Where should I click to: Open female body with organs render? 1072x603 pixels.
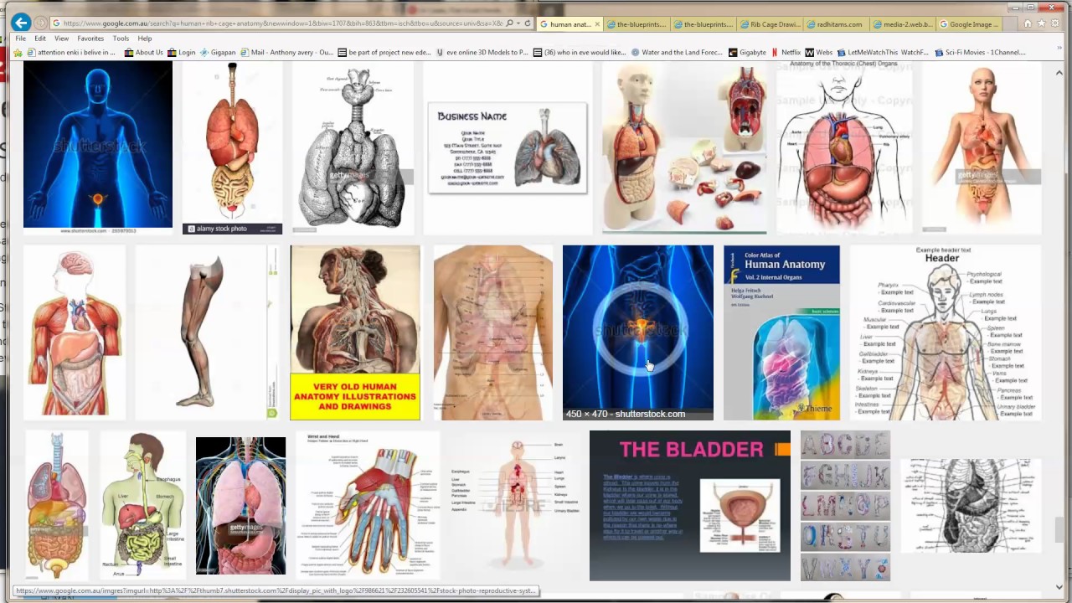click(982, 147)
